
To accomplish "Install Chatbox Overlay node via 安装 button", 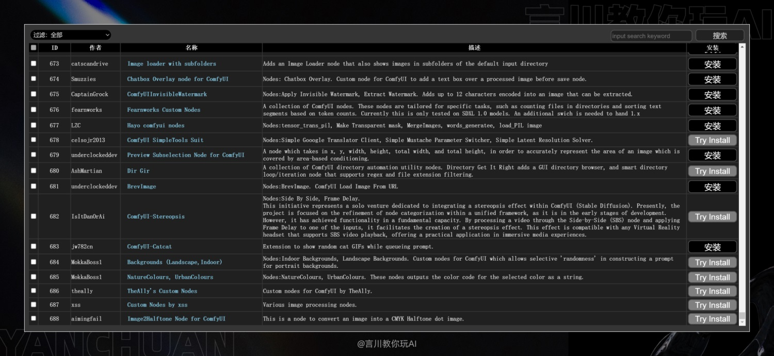I will (712, 79).
